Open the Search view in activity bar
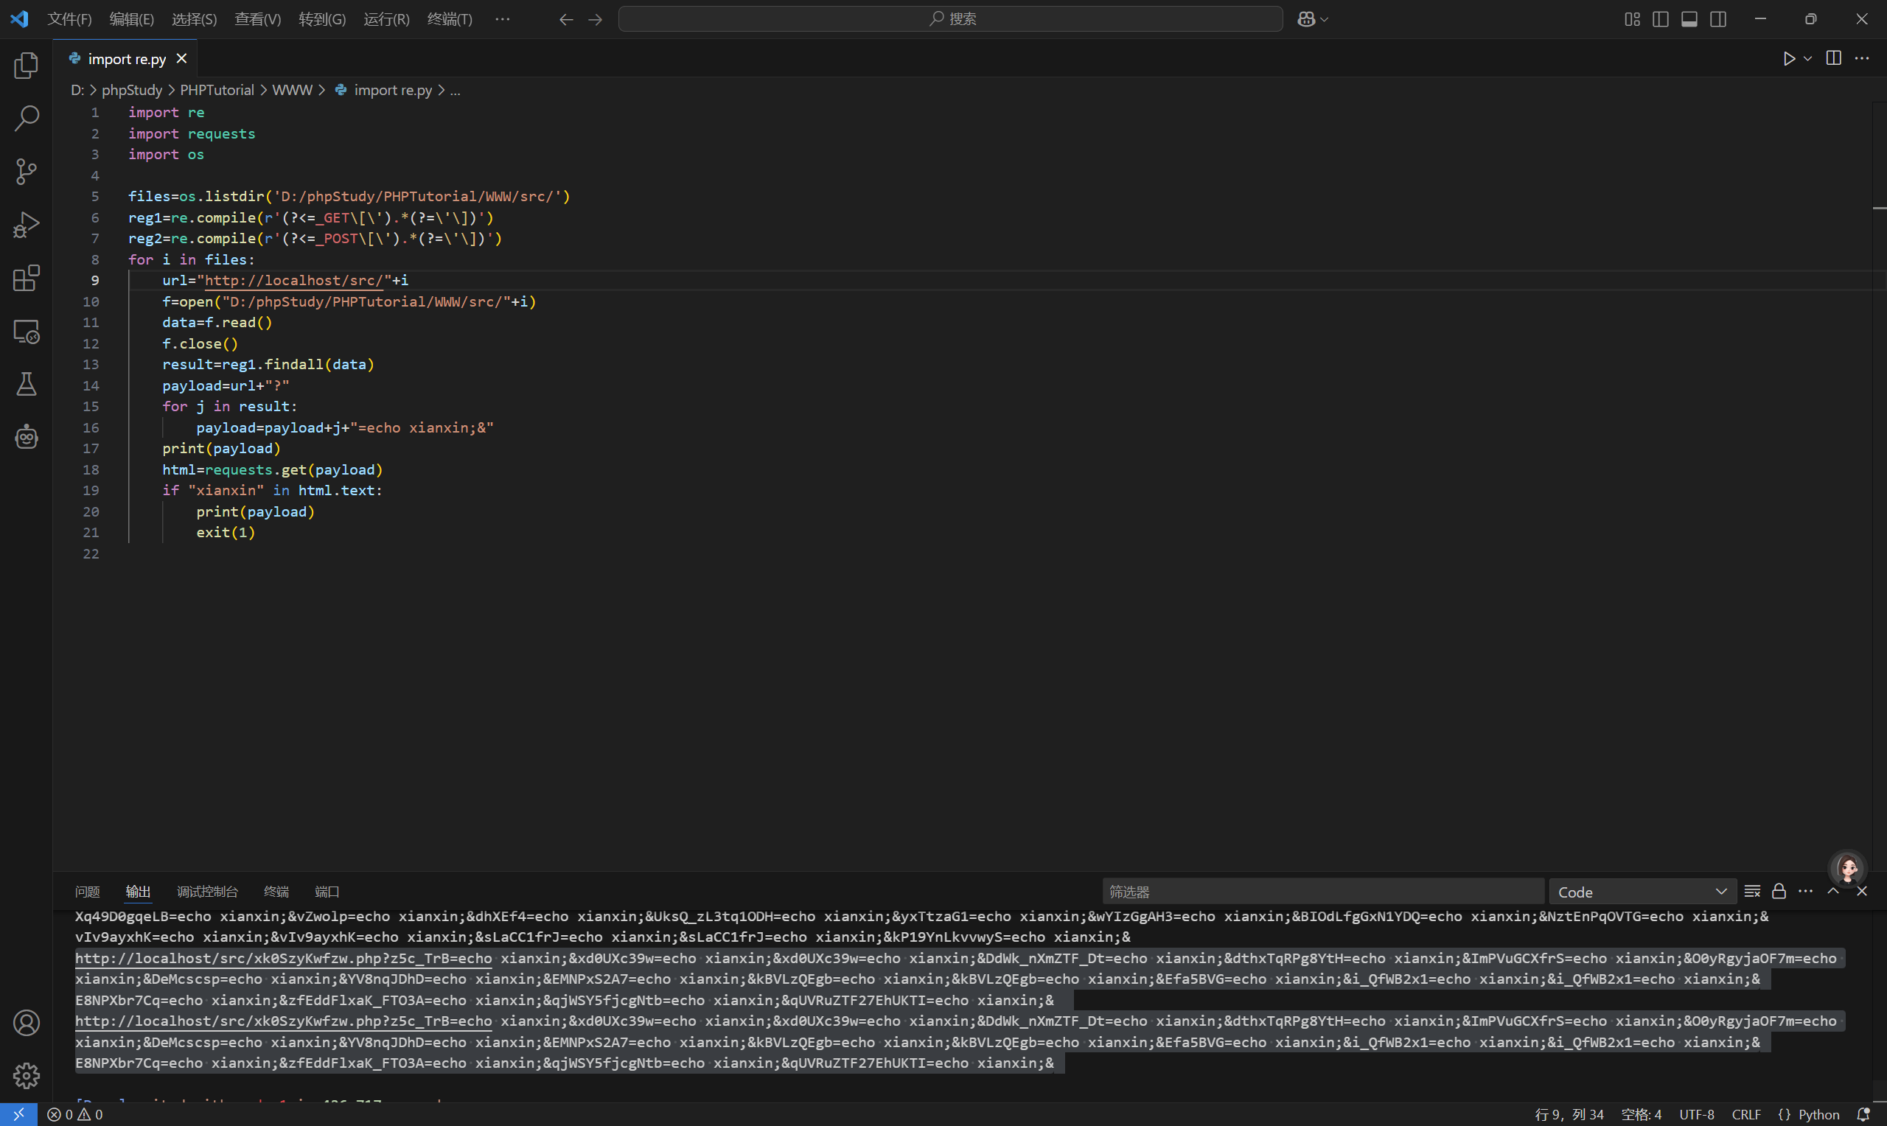The width and height of the screenshot is (1887, 1126). pos(27,119)
